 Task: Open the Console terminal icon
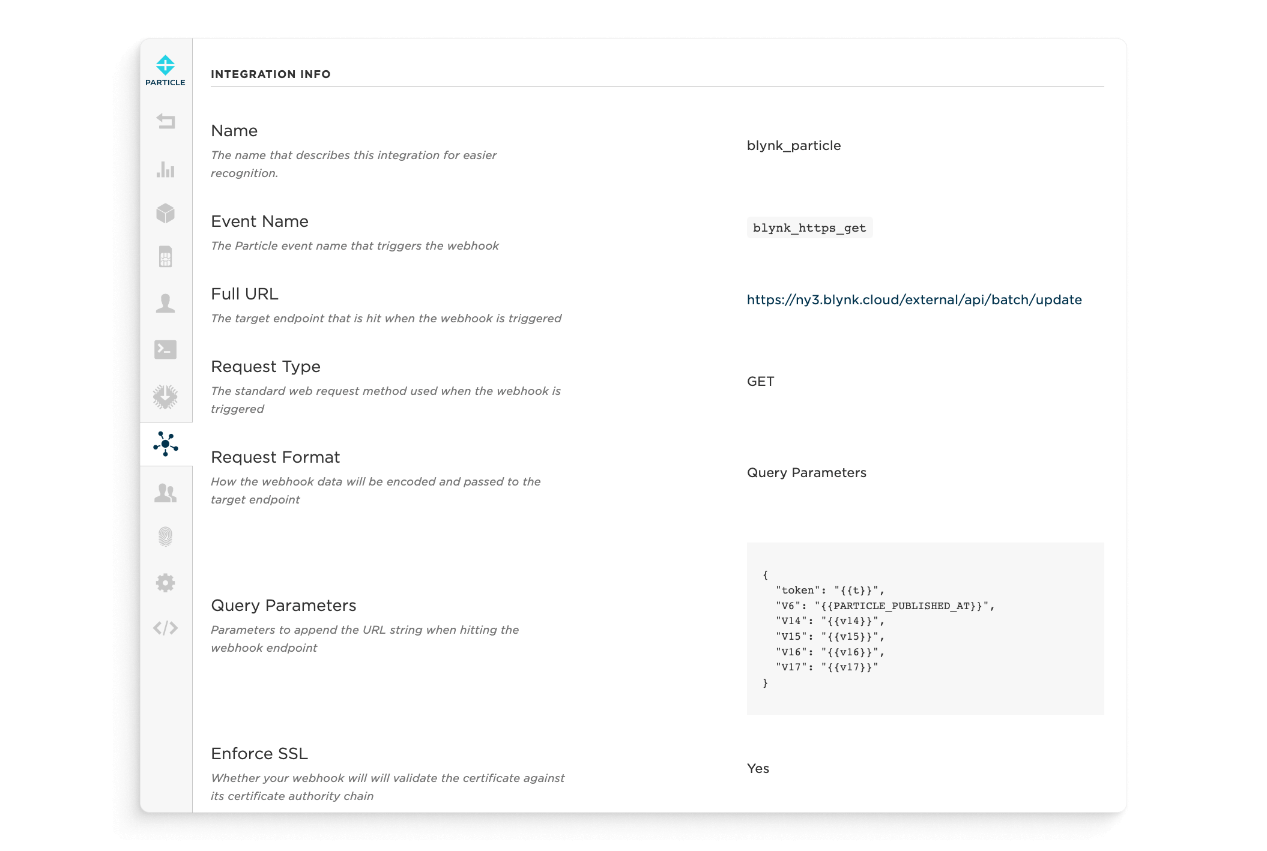(x=166, y=349)
